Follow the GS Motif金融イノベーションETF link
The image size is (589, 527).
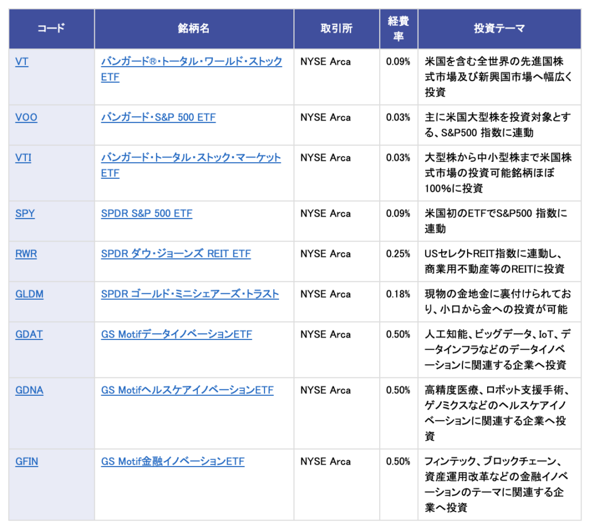coord(173,461)
